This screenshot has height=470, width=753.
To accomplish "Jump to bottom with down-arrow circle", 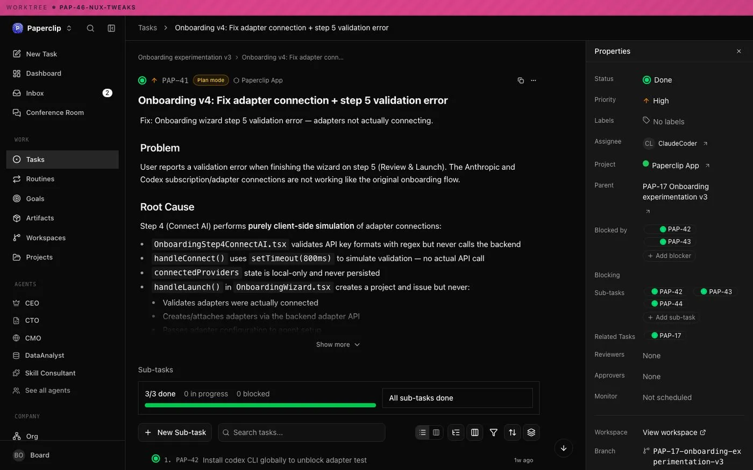I will 564,448.
